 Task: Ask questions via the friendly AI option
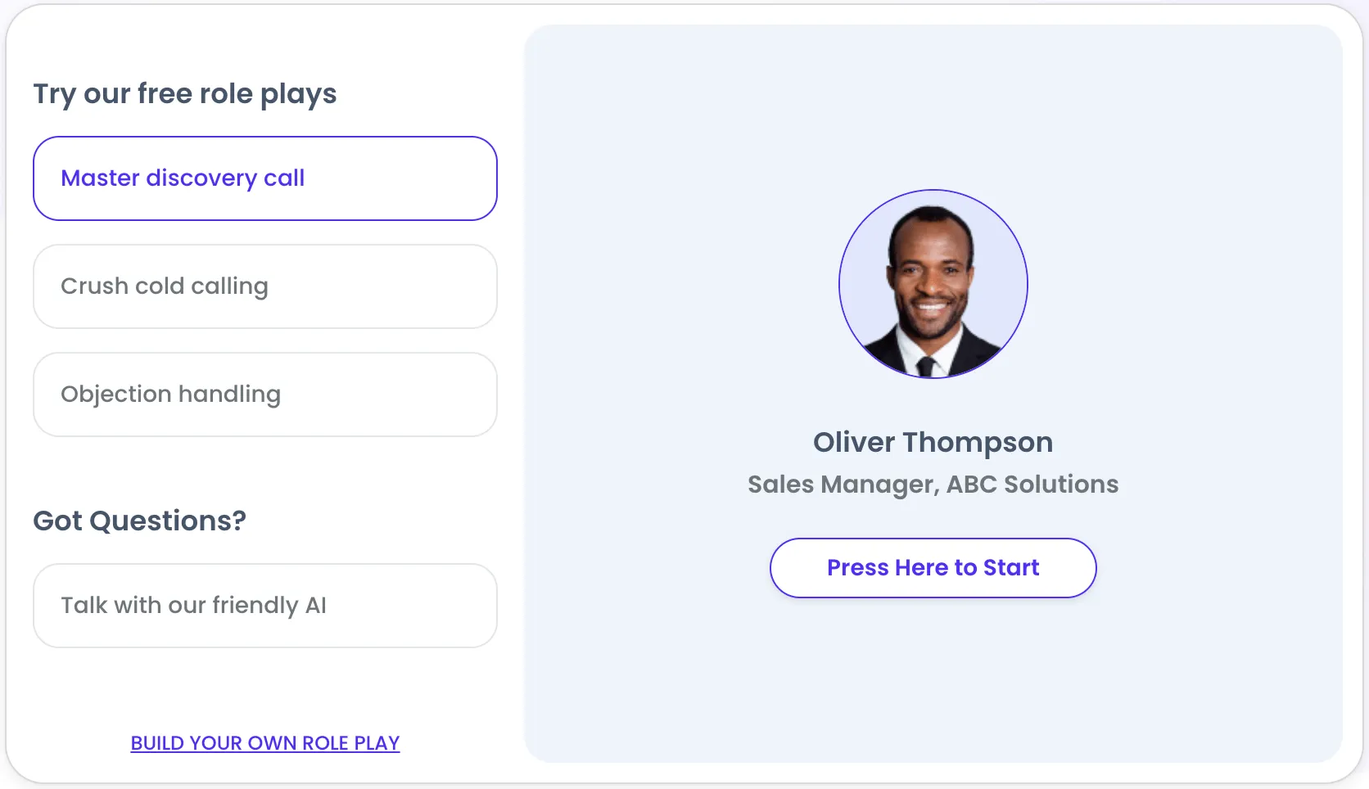[265, 606]
